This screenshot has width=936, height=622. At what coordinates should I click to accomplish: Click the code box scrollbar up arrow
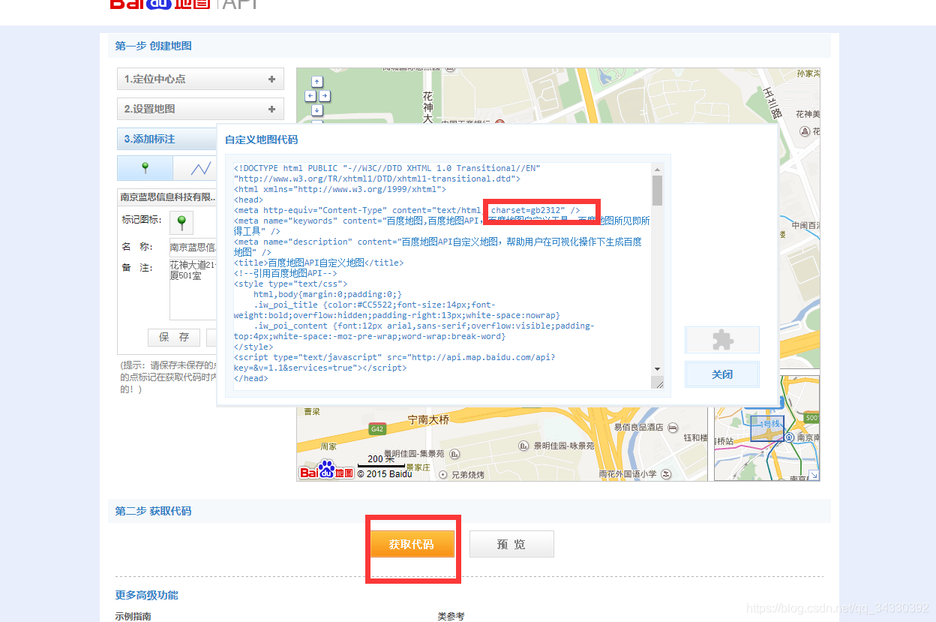coord(658,169)
